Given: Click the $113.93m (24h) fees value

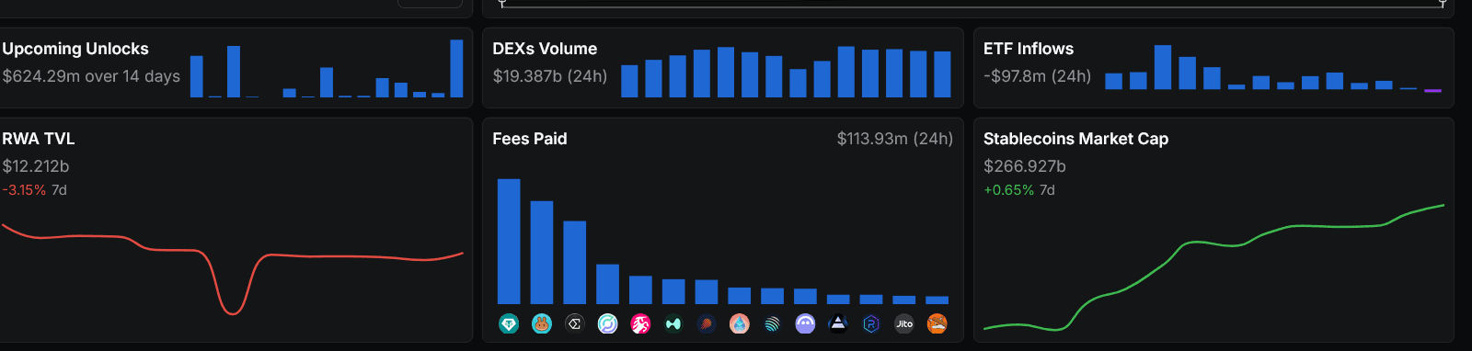Looking at the screenshot, I should coord(895,139).
